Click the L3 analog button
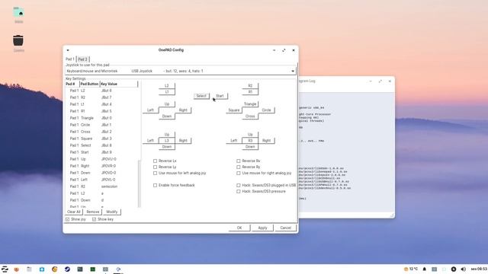The height and width of the screenshot is (274, 488). click(x=167, y=141)
